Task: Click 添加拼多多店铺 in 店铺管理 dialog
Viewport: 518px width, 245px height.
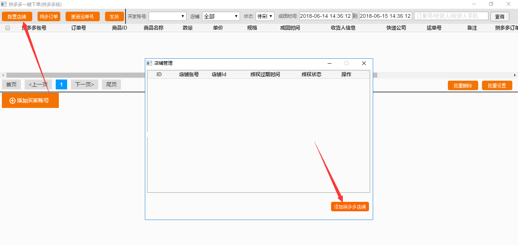Action: pos(350,207)
